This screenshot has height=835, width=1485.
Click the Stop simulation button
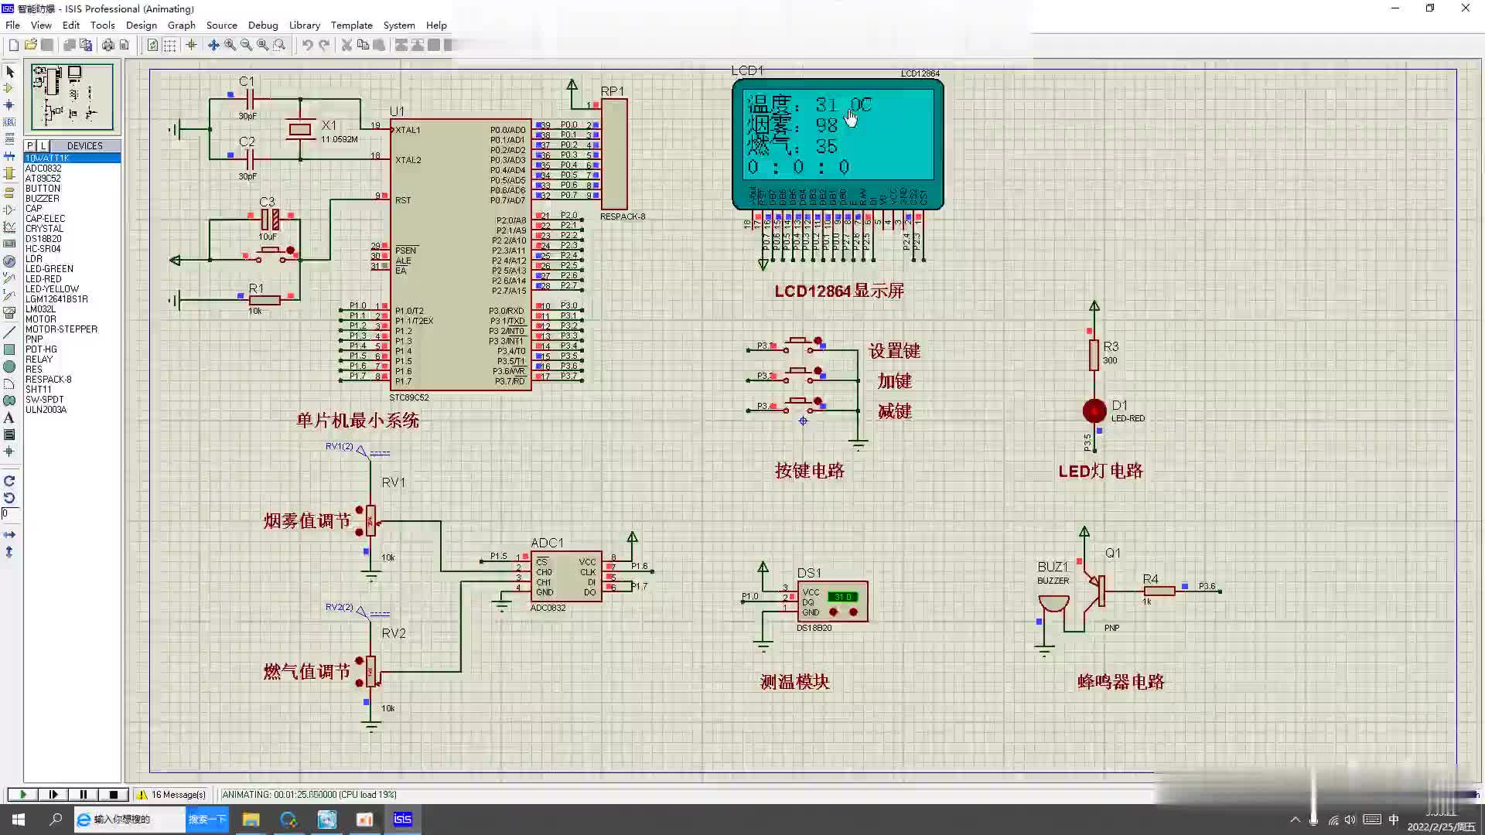tap(114, 794)
